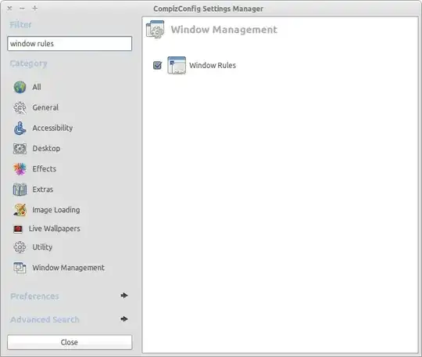This screenshot has height=357, width=422.
Task: Select the General category label
Action: tap(45, 107)
